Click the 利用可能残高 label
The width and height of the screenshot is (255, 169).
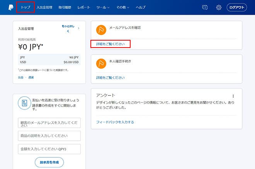pos(27,39)
